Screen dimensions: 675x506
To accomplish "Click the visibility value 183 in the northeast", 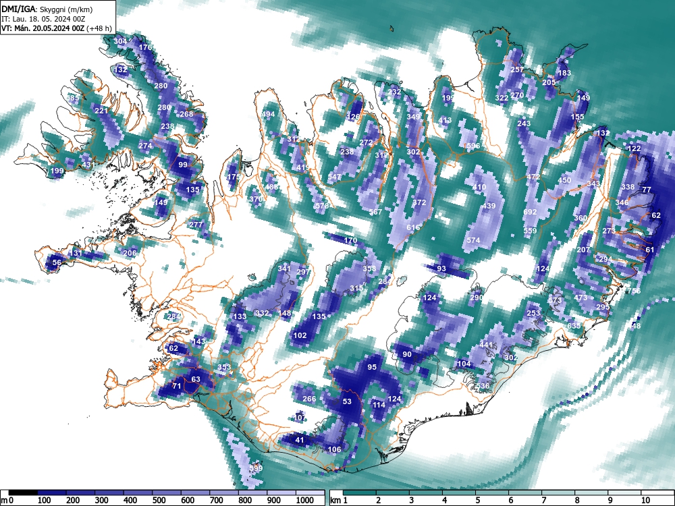I will tap(564, 73).
